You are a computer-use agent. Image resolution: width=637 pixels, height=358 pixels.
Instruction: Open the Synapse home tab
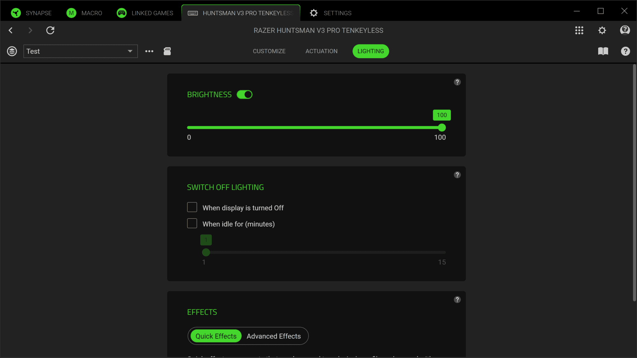[x=31, y=13]
